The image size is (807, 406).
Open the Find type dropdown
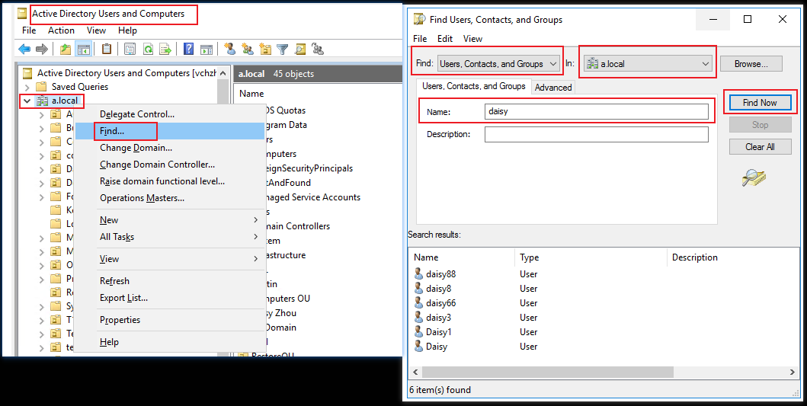498,64
